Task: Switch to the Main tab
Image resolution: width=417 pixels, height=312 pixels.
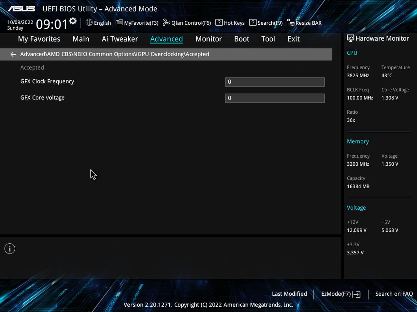Action: [81, 39]
